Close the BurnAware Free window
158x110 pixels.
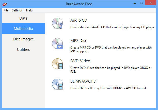click(151, 3)
